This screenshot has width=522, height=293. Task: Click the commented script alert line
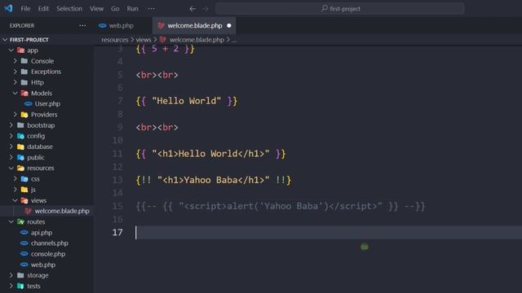[281, 206]
